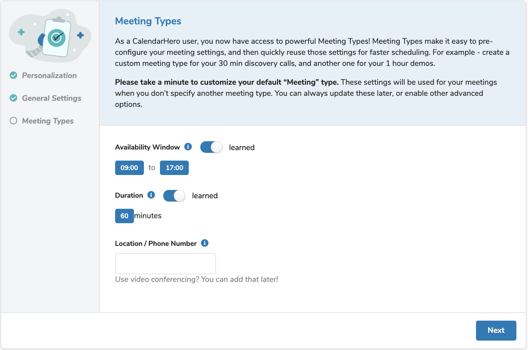Go to the Personalization step
This screenshot has height=350, width=528.
click(49, 75)
